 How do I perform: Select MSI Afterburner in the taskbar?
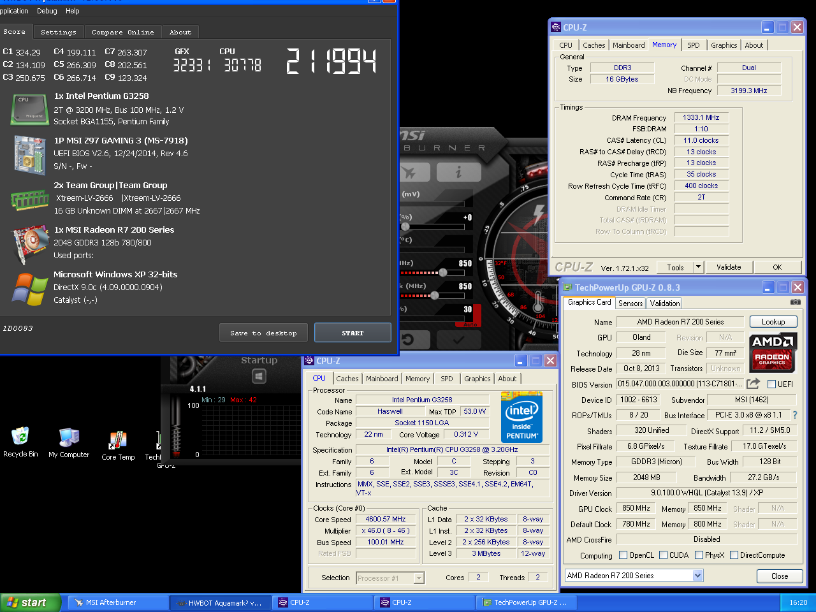pos(119,602)
